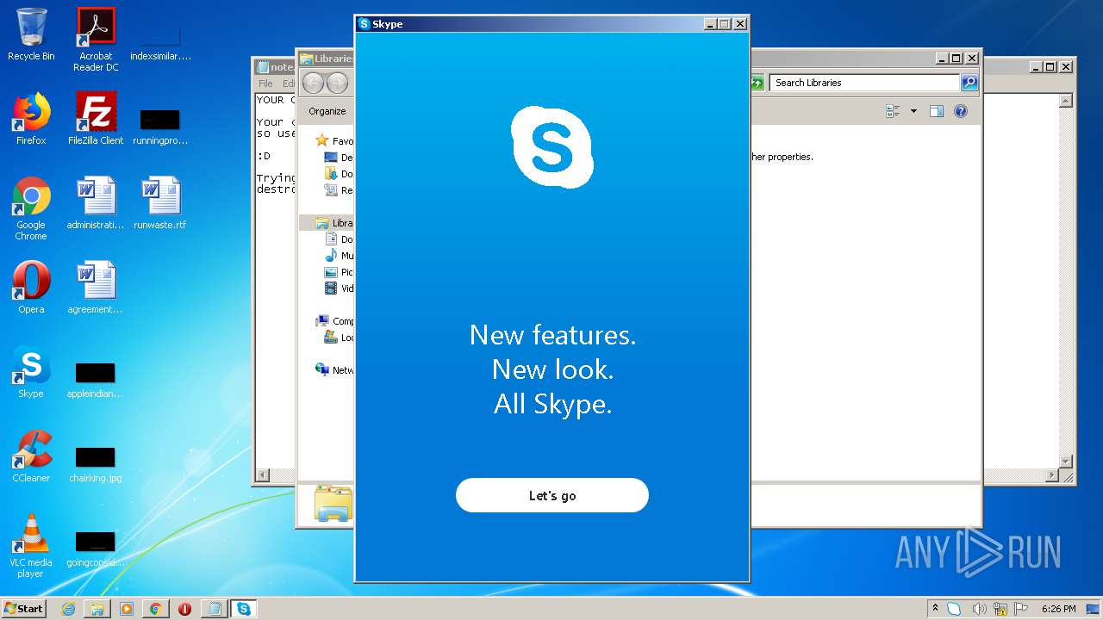Open the CCleaner desktop shortcut
Viewport: 1103px width, 620px height.
point(31,456)
